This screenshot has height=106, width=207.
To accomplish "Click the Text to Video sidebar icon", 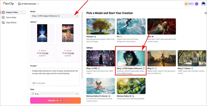I will click(3, 17).
